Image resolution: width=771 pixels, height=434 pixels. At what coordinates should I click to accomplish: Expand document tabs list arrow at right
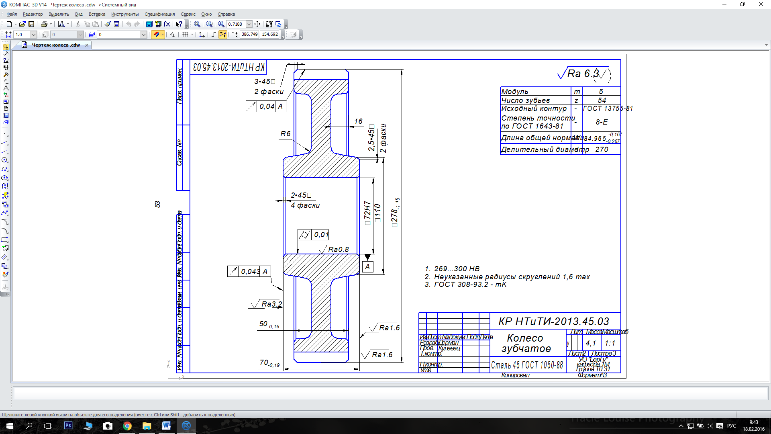(766, 45)
